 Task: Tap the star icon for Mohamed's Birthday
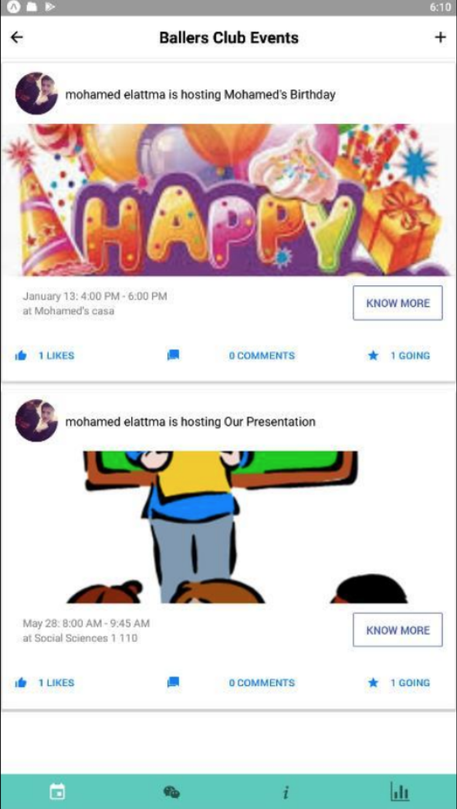374,356
